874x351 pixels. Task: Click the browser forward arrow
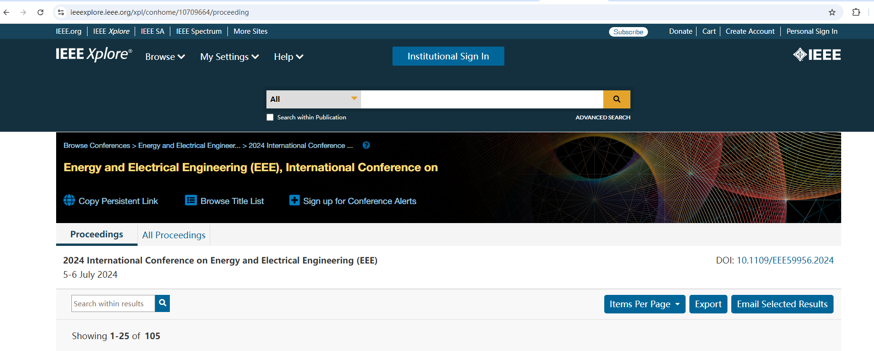pyautogui.click(x=23, y=12)
